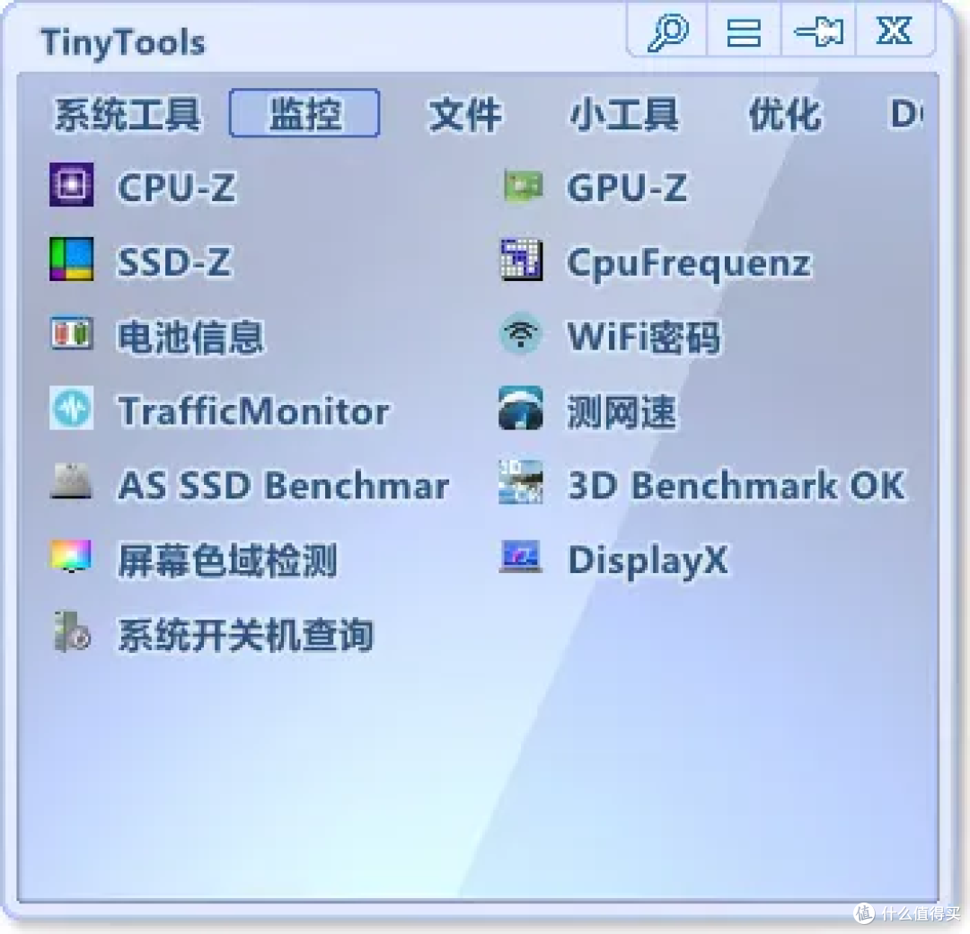Select the 电池信息 label
Viewport: 970px width, 934px height.
190,337
